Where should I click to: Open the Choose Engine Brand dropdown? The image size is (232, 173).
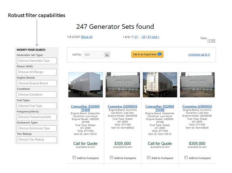[37, 83]
